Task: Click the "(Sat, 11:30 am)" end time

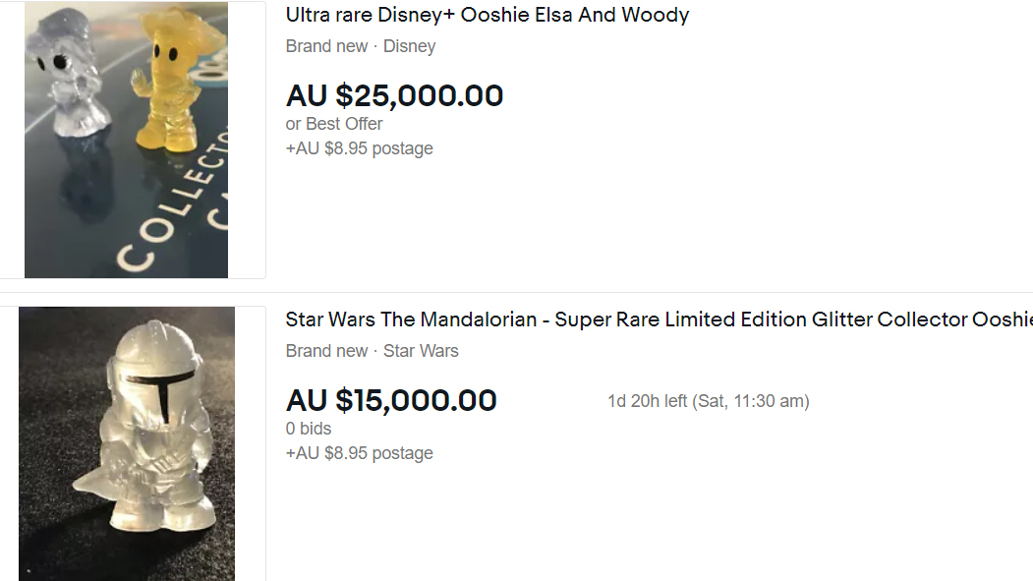Action: [x=750, y=401]
